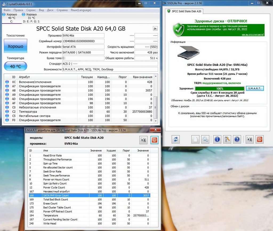
Task: Click status orb for attribute C2 Температура row
Action: coord(7,111)
